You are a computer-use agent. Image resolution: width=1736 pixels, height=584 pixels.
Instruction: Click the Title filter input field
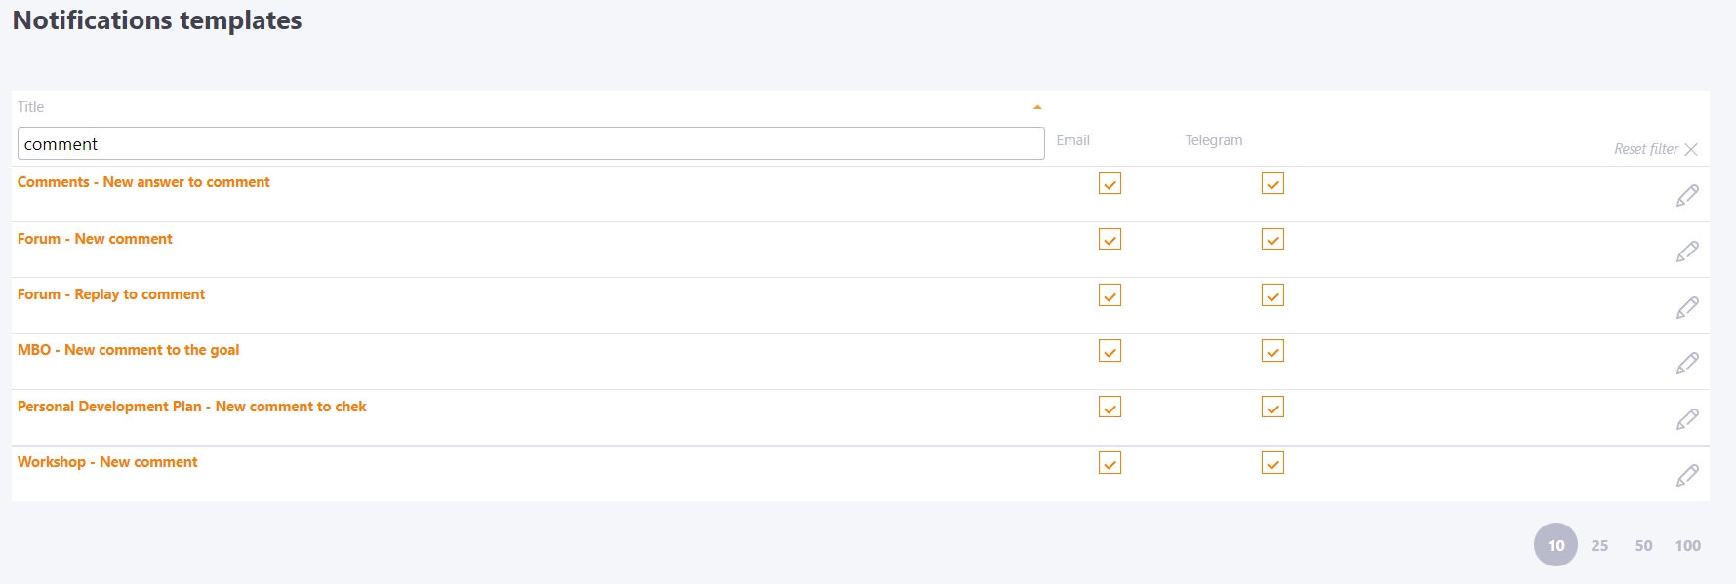(x=531, y=143)
